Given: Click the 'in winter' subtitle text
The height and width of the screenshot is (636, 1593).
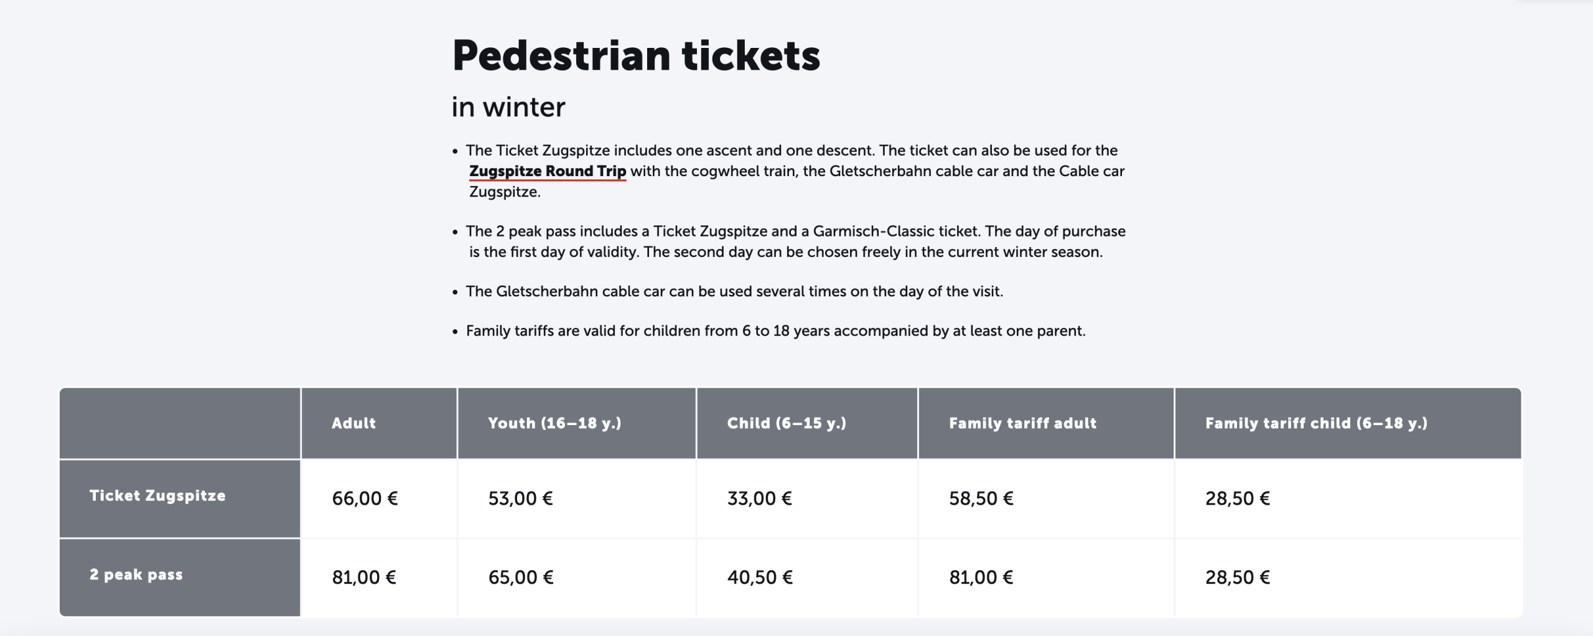Looking at the screenshot, I should click(x=508, y=107).
